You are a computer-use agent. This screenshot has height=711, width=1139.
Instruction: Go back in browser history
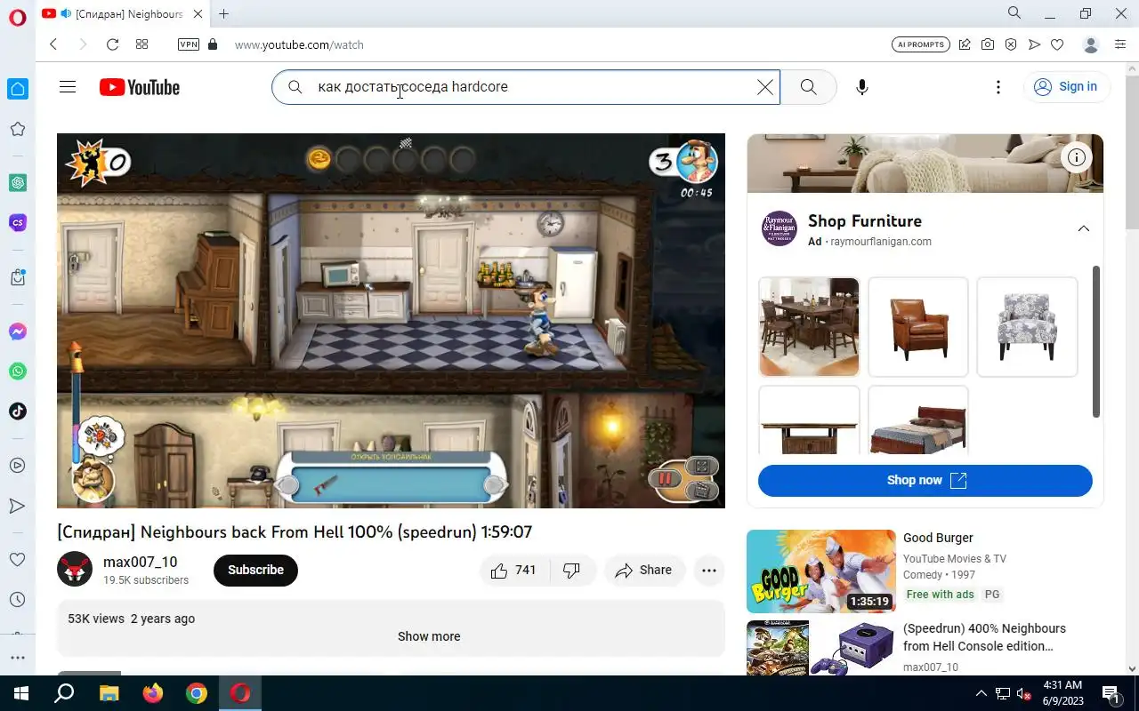coord(53,44)
